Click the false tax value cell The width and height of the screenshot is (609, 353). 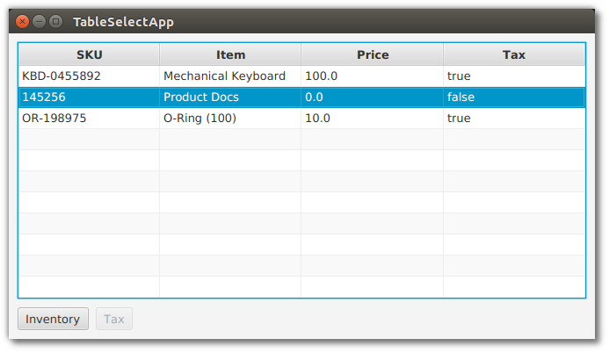460,97
